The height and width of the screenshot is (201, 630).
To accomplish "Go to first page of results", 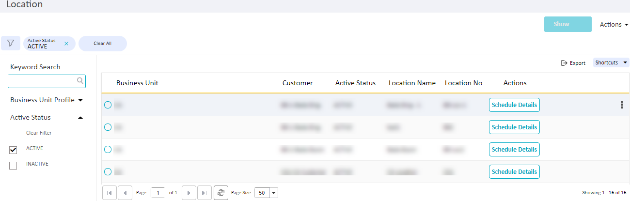I will tap(109, 192).
